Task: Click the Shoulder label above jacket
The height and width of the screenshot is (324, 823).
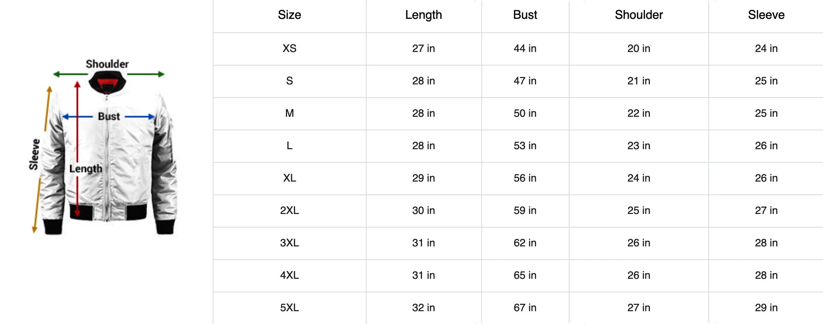Action: (x=107, y=64)
